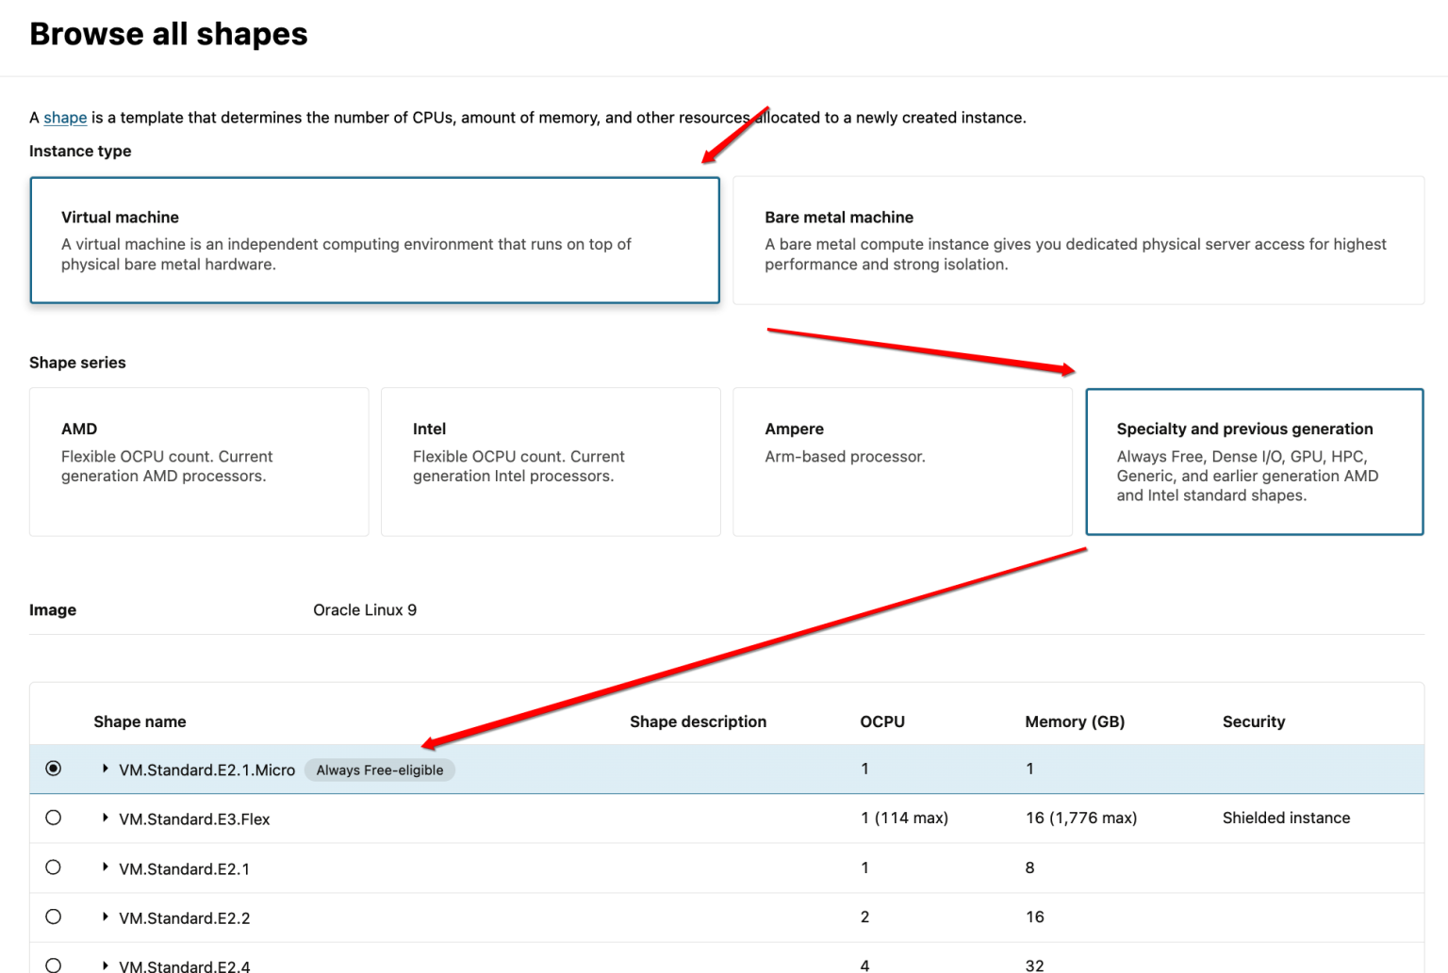
Task: Expand the VM.Standard.E2.1.Micro row details
Action: pos(105,769)
